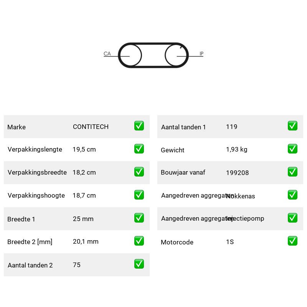
Task: Click the green check next to Breedte 2 [mm]
Action: click(139, 241)
